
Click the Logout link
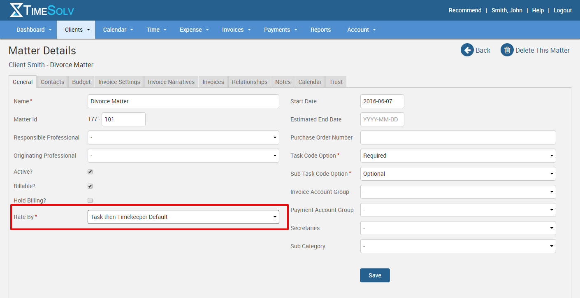click(x=562, y=10)
